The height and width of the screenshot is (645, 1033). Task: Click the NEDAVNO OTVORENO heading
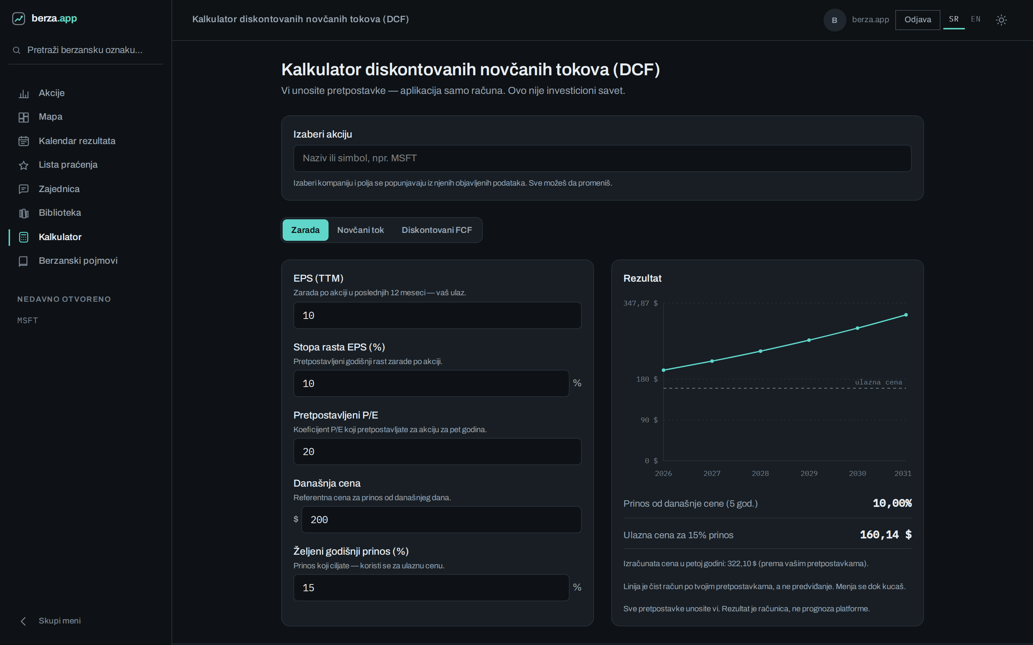64,299
